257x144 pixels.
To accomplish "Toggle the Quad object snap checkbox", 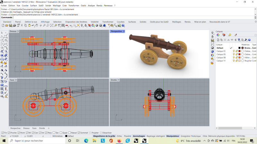I will pos(61,132).
